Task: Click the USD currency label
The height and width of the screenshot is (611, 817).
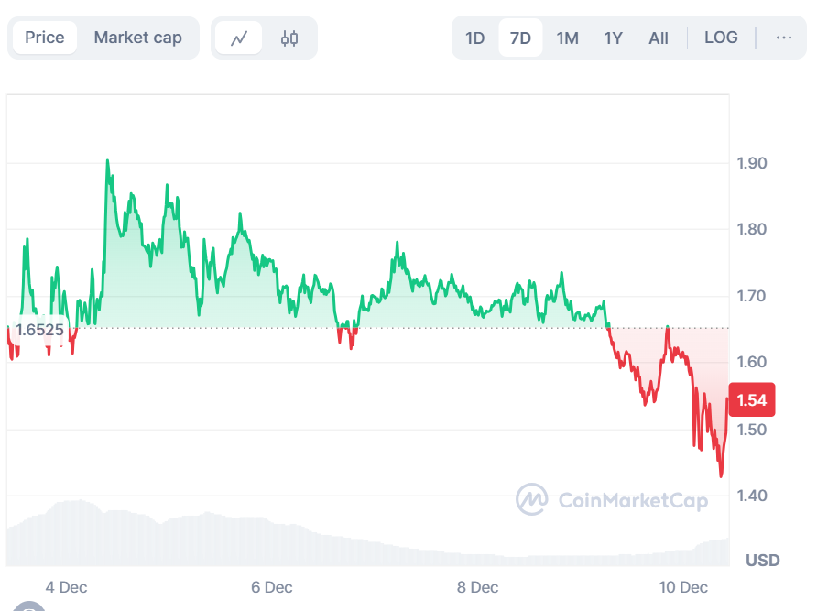Action: click(762, 560)
